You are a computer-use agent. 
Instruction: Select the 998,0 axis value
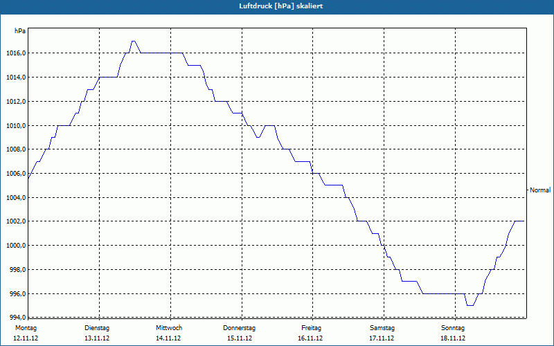[17, 270]
